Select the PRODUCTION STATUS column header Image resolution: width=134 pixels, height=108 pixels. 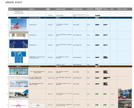(x=99, y=9)
